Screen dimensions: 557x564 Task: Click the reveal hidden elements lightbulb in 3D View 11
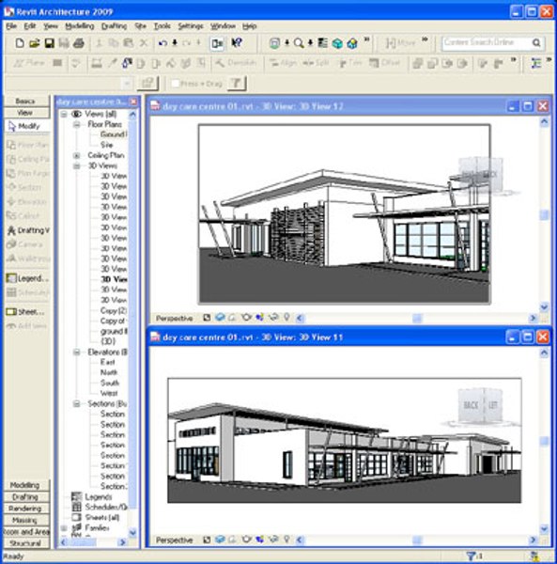[x=286, y=540]
